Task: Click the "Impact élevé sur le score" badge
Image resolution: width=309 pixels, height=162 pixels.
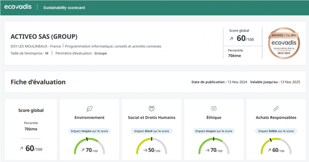Action: pyautogui.click(x=151, y=131)
